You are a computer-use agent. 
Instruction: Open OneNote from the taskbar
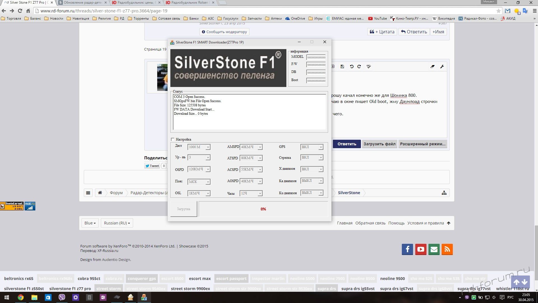[x=103, y=297]
